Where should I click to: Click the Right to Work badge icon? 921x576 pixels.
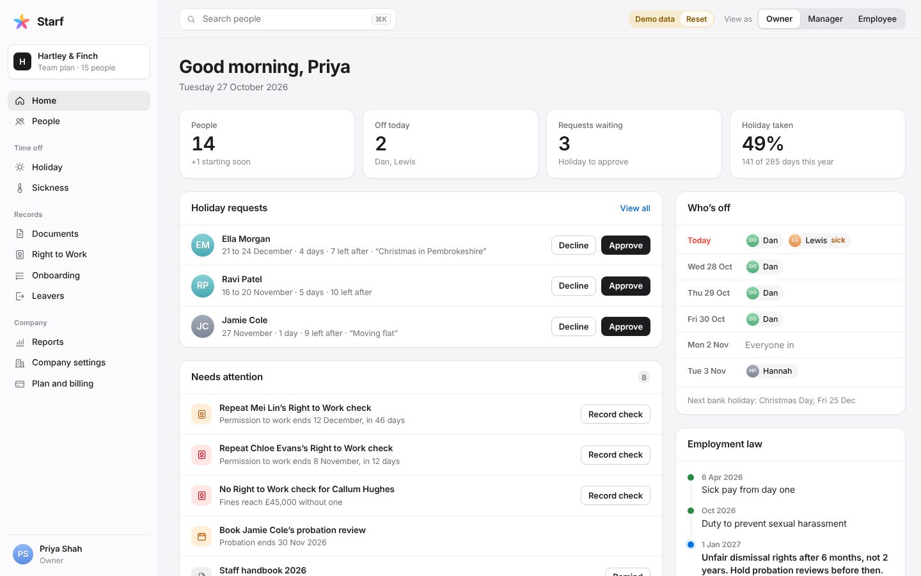click(20, 255)
